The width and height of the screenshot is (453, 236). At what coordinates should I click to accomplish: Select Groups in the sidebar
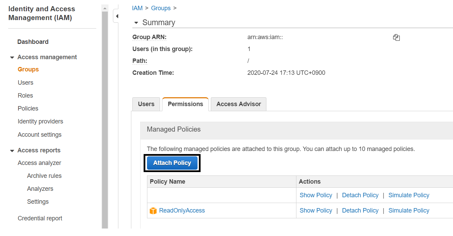click(28, 69)
